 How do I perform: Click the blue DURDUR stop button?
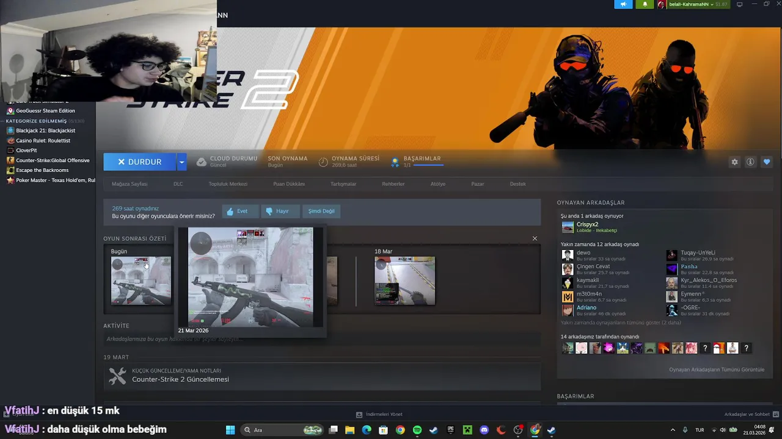click(x=140, y=162)
